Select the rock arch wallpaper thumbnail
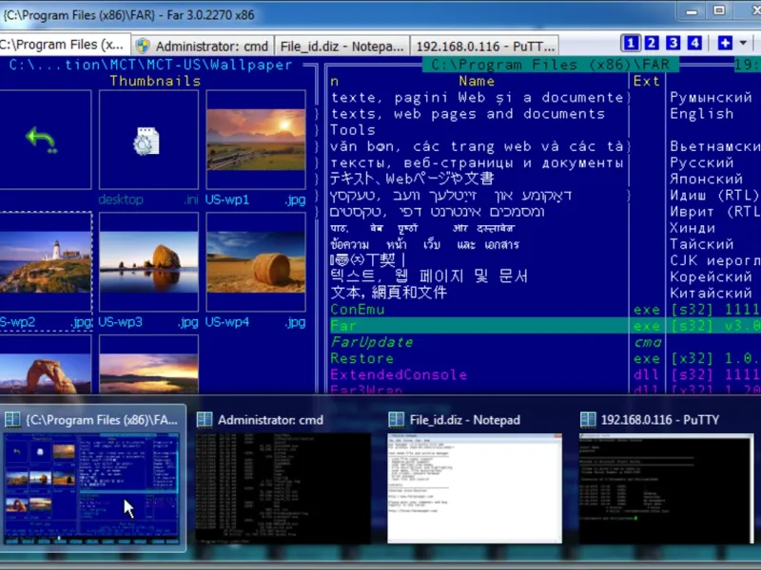761x570 pixels. [45, 365]
